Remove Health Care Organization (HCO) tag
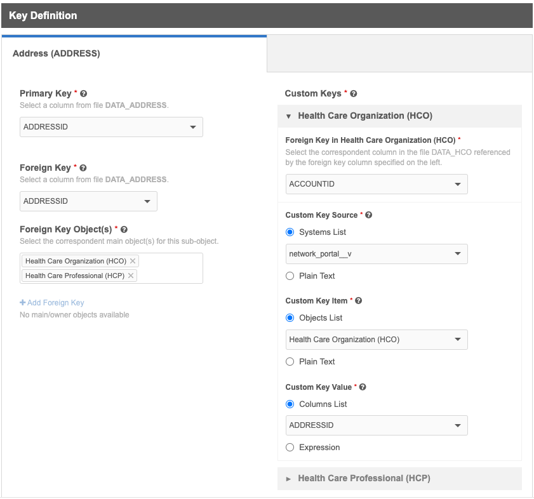The height and width of the screenshot is (499, 534). click(x=133, y=261)
